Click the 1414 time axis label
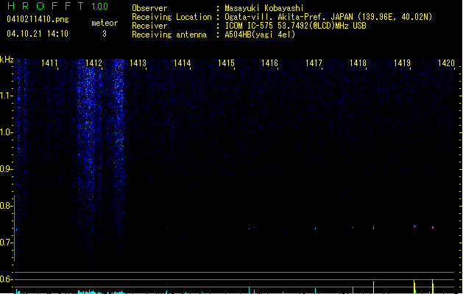 [x=183, y=63]
